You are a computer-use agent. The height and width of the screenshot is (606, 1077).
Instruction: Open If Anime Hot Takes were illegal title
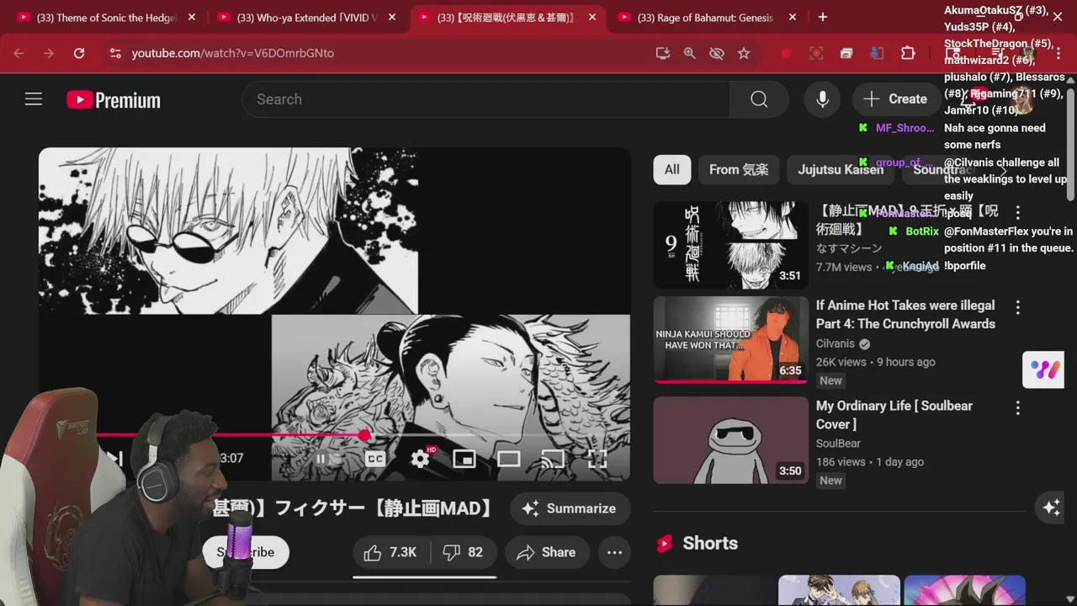point(905,314)
